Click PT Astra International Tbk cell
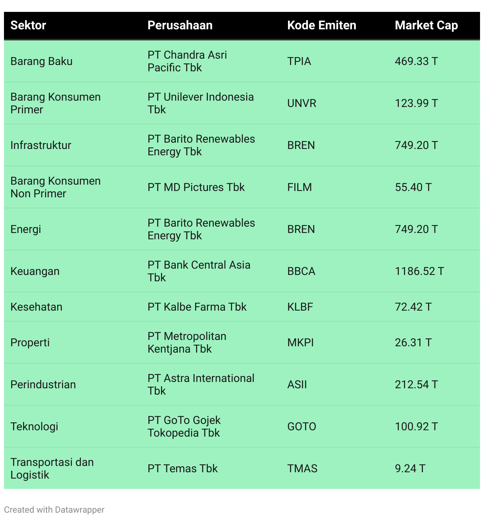The image size is (484, 519). [x=201, y=385]
